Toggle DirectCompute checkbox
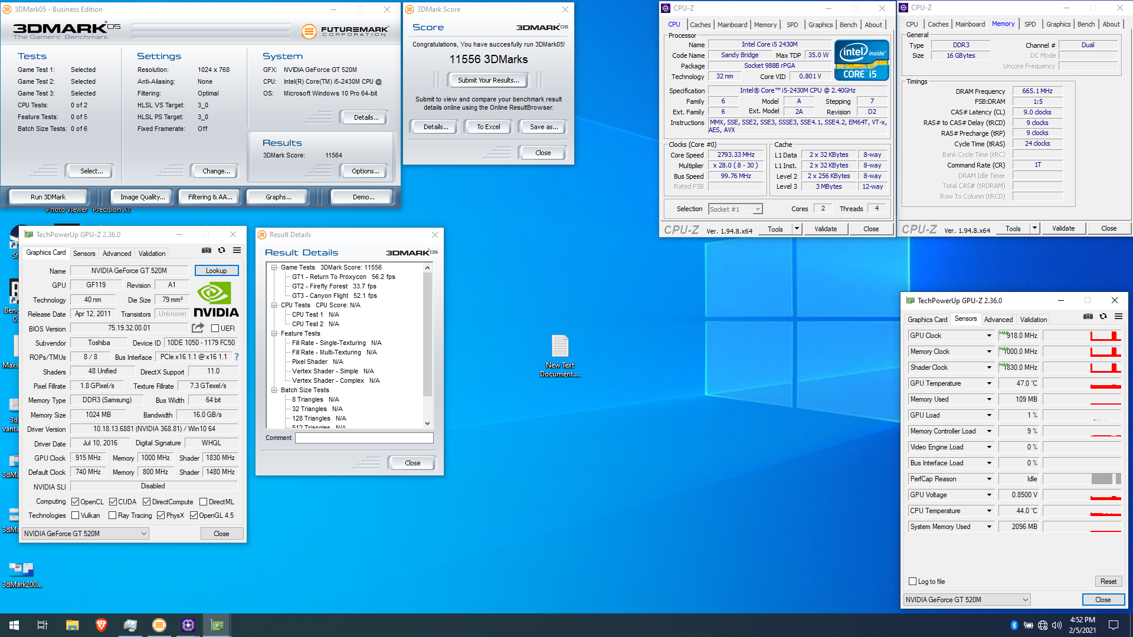1133x637 pixels. (x=146, y=502)
